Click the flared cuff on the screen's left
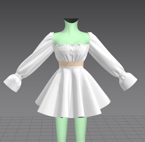 tap(13, 82)
